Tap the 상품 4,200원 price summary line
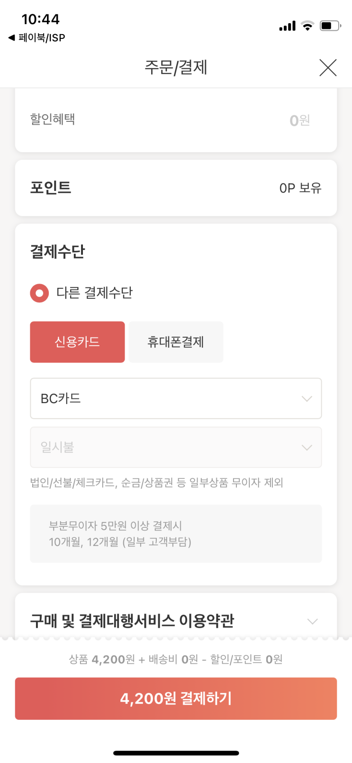 (176, 659)
